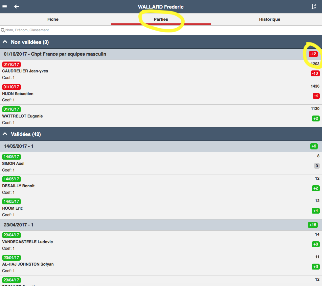Select the WATTRELOT Eugenie match row
Viewport: 322px width, 286px height.
click(161, 116)
